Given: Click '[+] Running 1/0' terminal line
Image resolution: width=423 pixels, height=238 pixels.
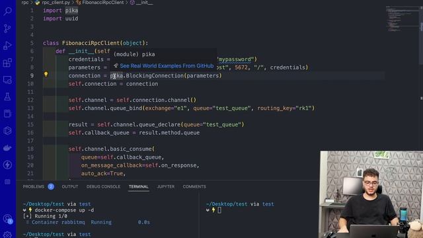Looking at the screenshot, I should tap(45, 216).
